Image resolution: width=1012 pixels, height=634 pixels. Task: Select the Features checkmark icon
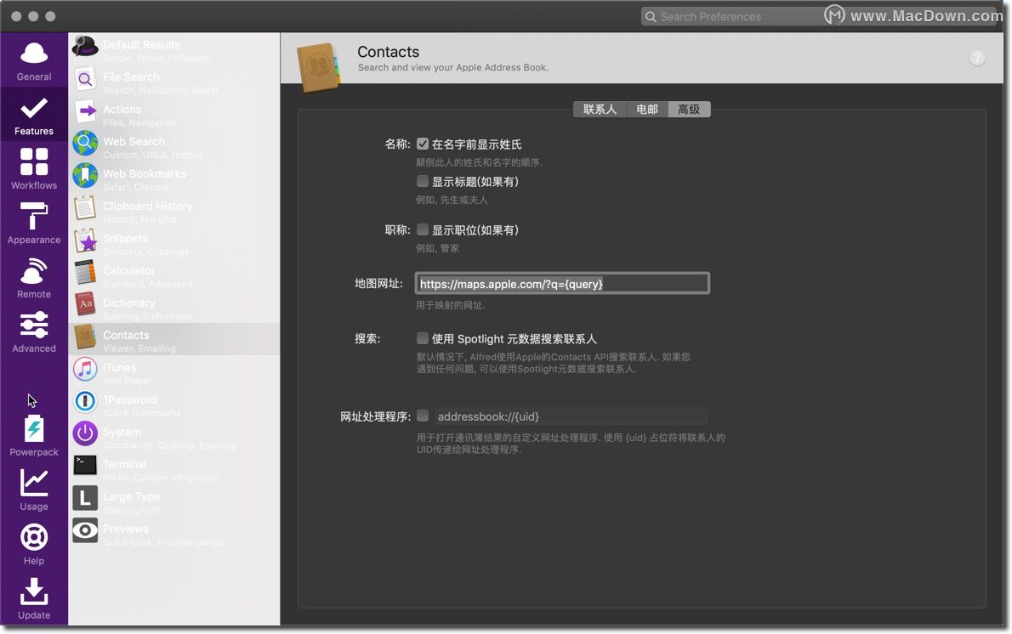[33, 108]
